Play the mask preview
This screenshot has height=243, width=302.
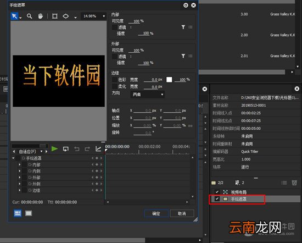54,149
